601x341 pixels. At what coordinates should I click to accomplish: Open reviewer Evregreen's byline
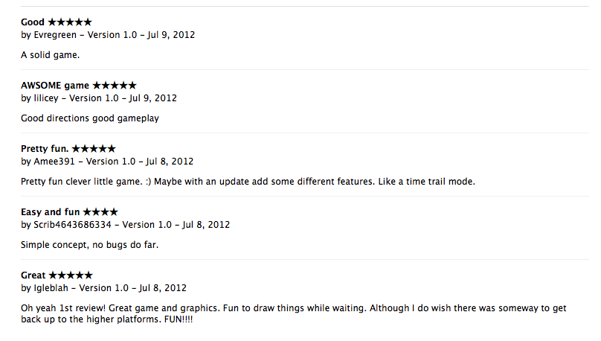pyautogui.click(x=108, y=35)
